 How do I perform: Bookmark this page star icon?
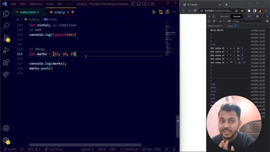[x=242, y=11]
